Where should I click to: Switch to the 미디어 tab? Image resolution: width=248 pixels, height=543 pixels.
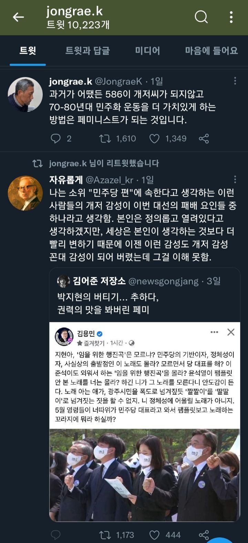click(x=147, y=51)
